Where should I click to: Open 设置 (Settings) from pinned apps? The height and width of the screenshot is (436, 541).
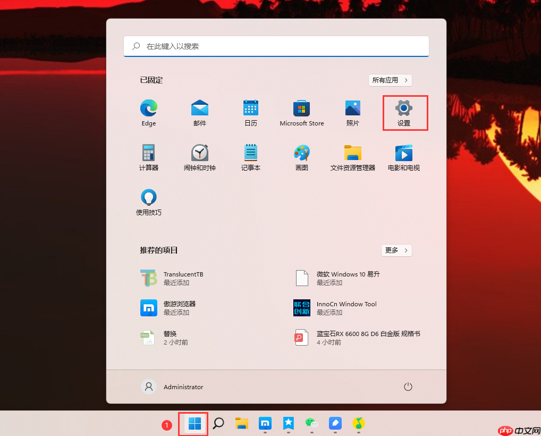404,108
